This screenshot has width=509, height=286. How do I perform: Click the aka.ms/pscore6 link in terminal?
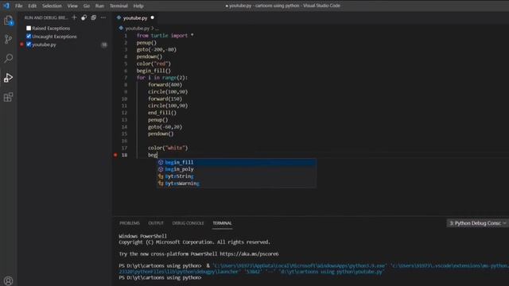(x=249, y=254)
